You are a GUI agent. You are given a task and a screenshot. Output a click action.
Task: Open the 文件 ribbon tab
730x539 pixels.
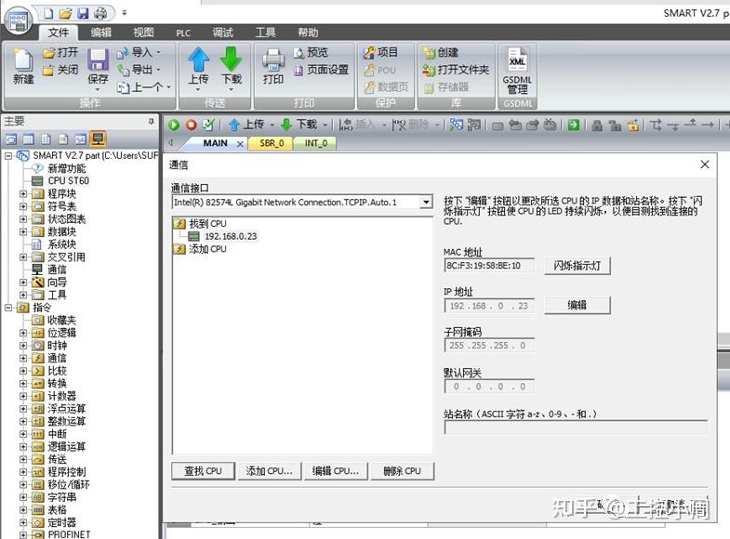(59, 33)
